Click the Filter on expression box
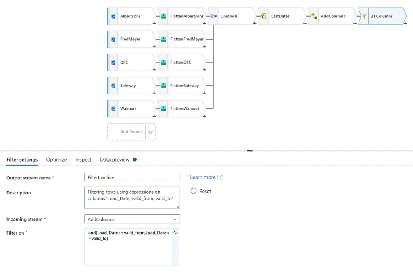This screenshot has width=413, height=279. (x=128, y=247)
